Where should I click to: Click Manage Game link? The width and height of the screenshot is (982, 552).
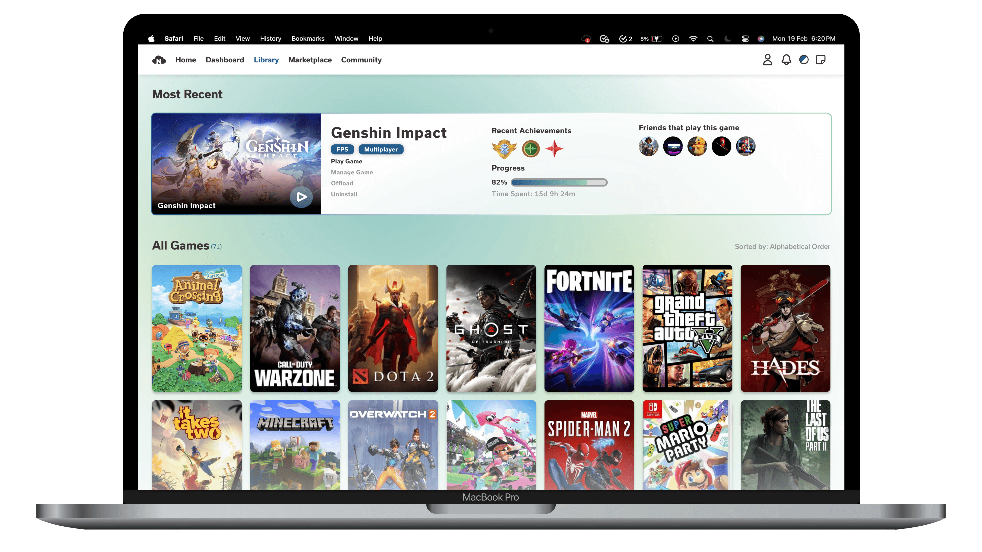point(352,172)
